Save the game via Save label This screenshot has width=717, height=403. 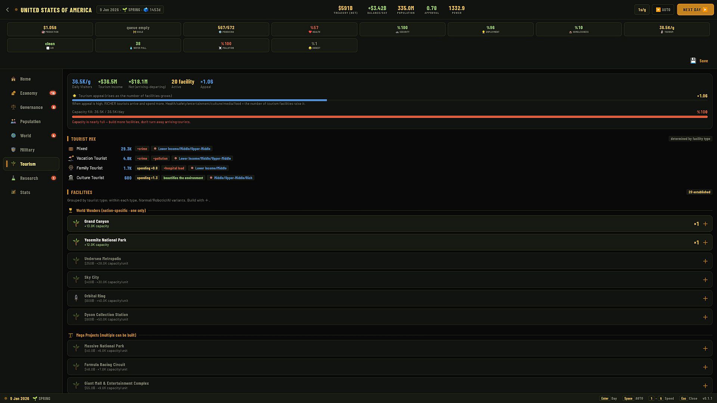tap(704, 61)
